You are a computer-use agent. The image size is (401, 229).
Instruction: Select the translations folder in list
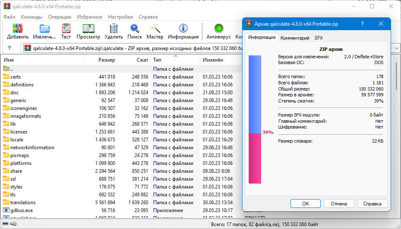point(23,203)
